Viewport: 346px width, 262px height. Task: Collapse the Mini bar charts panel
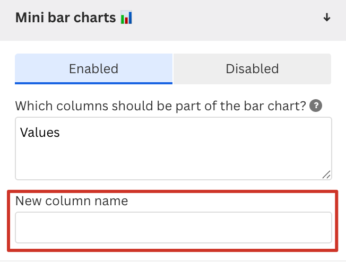tap(327, 18)
